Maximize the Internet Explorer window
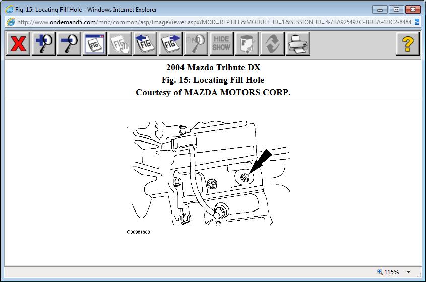 click(x=396, y=10)
